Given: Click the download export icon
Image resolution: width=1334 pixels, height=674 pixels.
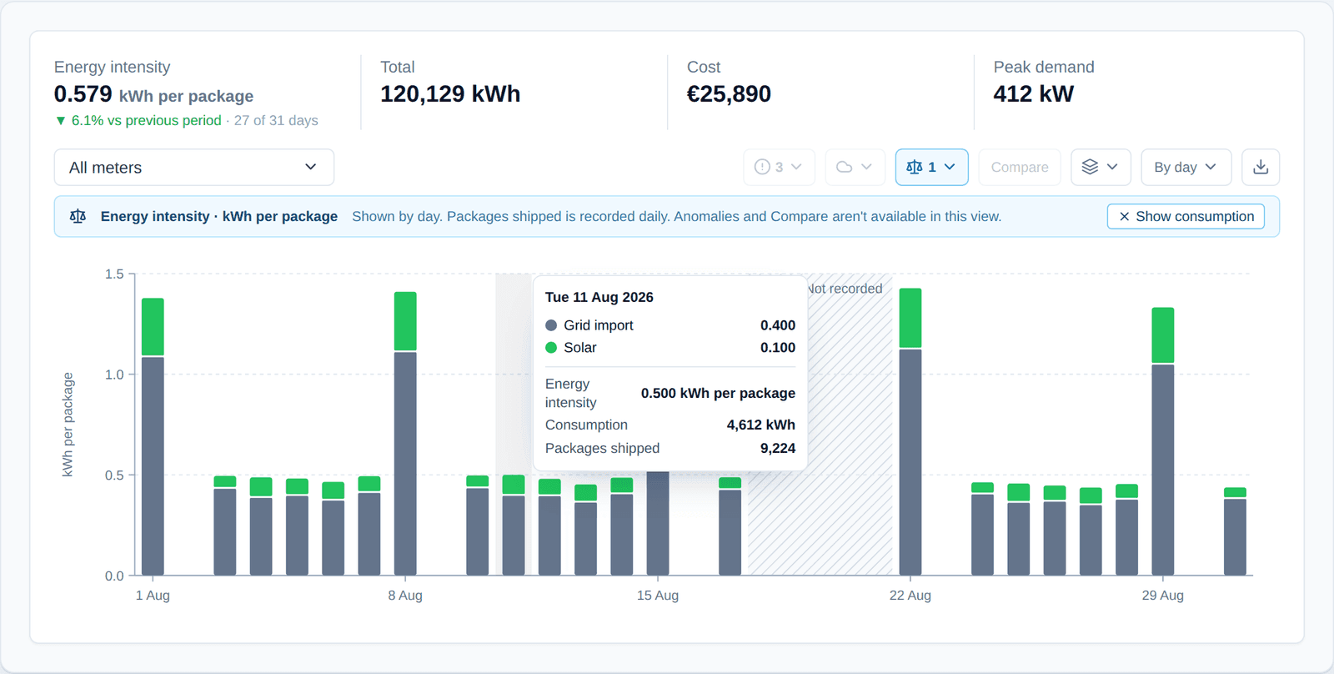Looking at the screenshot, I should [x=1261, y=168].
